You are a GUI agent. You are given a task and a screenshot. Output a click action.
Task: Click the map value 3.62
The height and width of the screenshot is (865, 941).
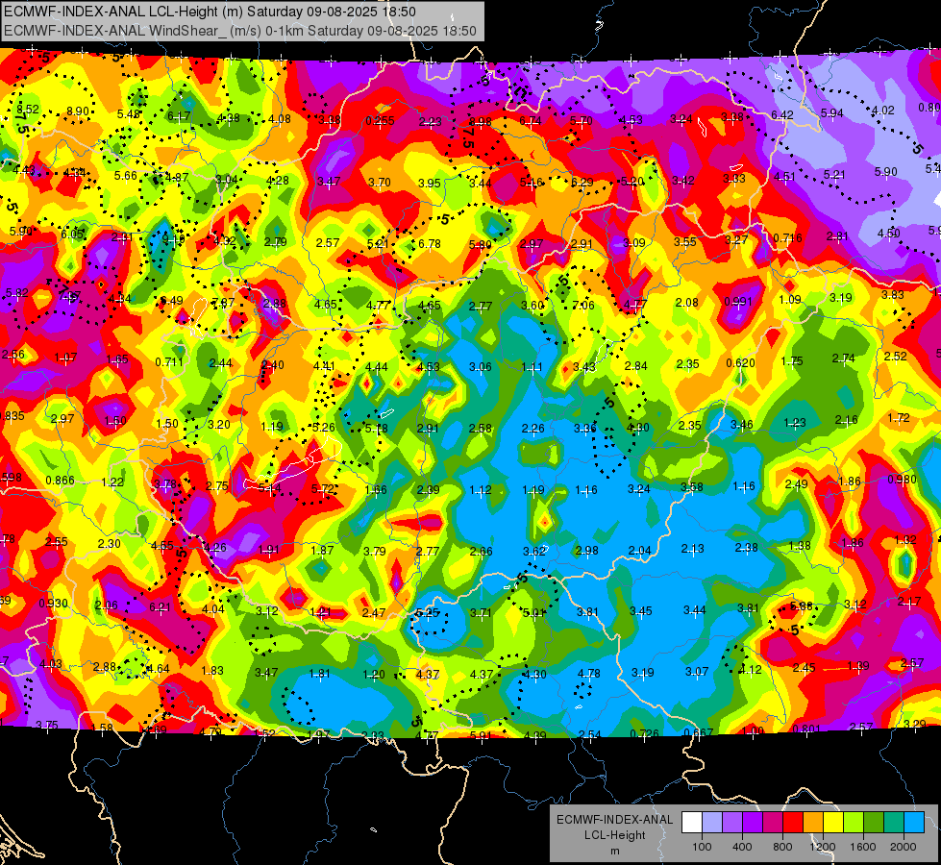pos(534,551)
